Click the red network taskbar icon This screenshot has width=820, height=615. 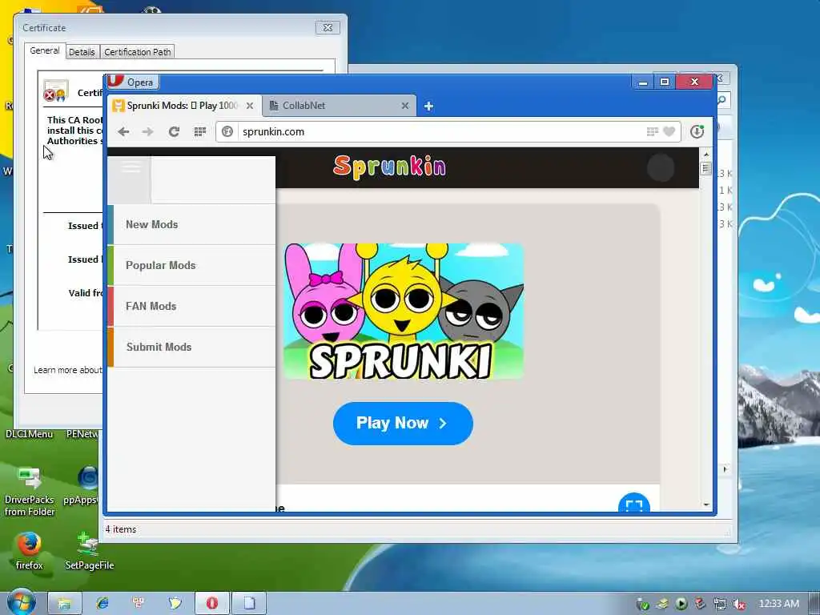(139, 603)
